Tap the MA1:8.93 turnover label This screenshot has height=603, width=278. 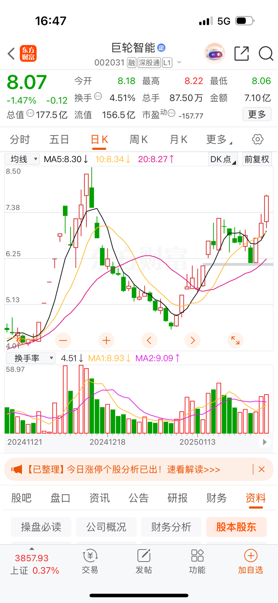[109, 358]
